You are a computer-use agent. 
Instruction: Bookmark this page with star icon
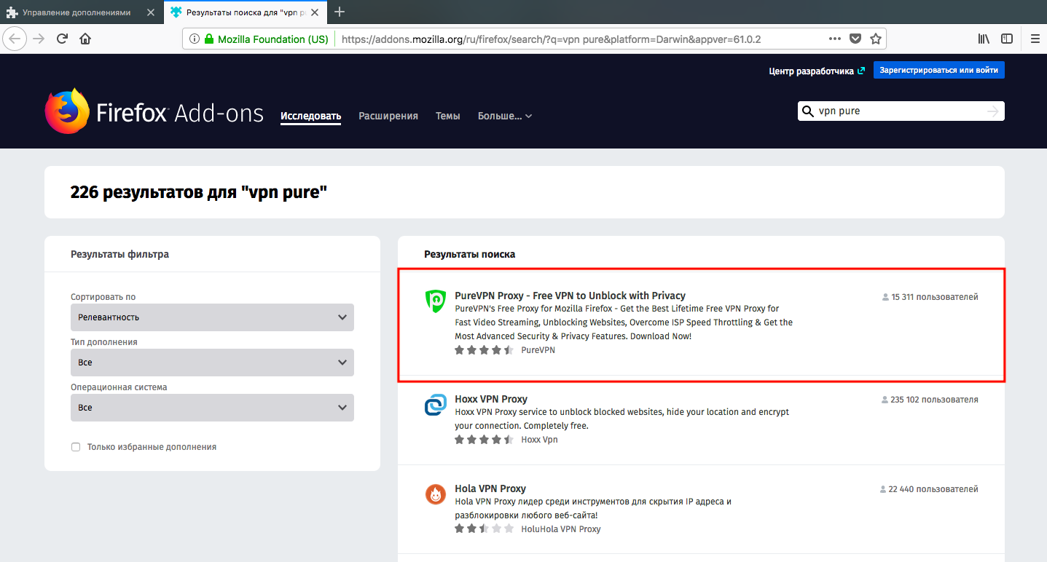click(x=876, y=39)
